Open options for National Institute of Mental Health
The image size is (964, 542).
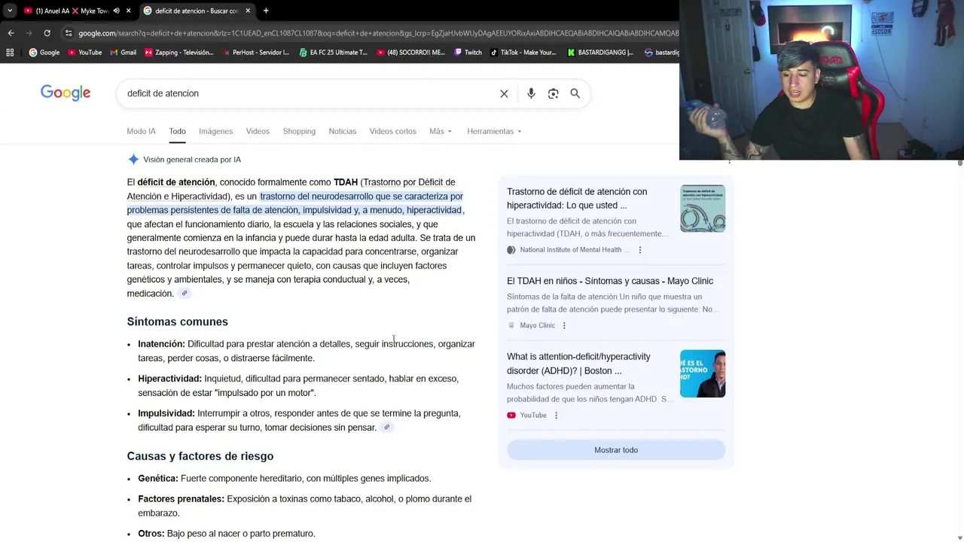(640, 250)
